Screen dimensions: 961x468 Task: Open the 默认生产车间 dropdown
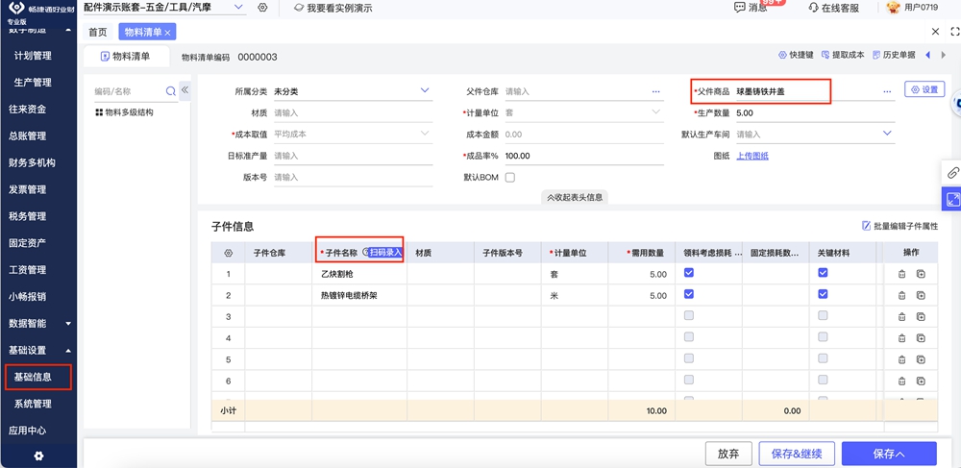point(887,135)
